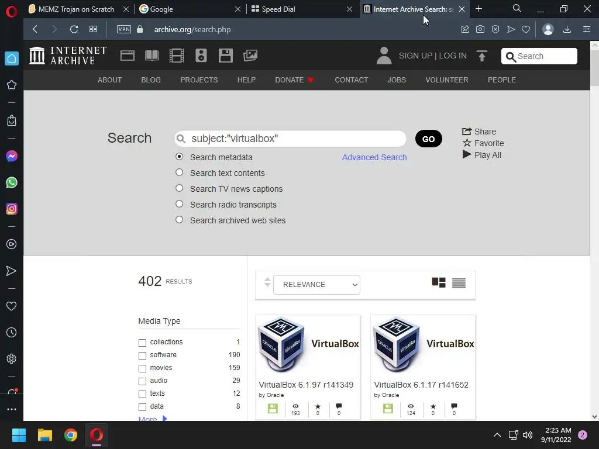Open PROJECTS in Archive navigation
Image resolution: width=599 pixels, height=449 pixels.
[x=199, y=80]
